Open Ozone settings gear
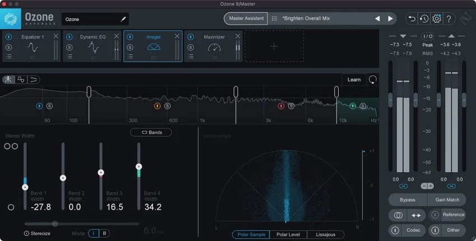This screenshot has width=476, height=241. click(x=437, y=18)
